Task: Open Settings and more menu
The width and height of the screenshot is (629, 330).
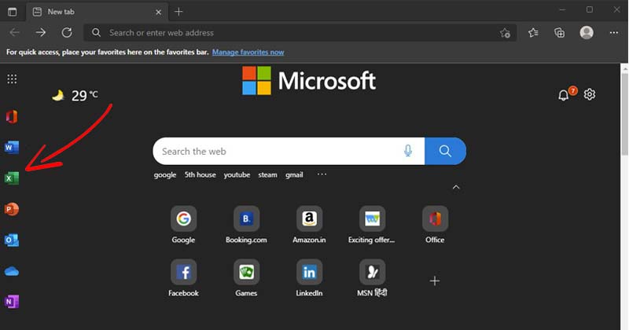Action: tap(614, 33)
